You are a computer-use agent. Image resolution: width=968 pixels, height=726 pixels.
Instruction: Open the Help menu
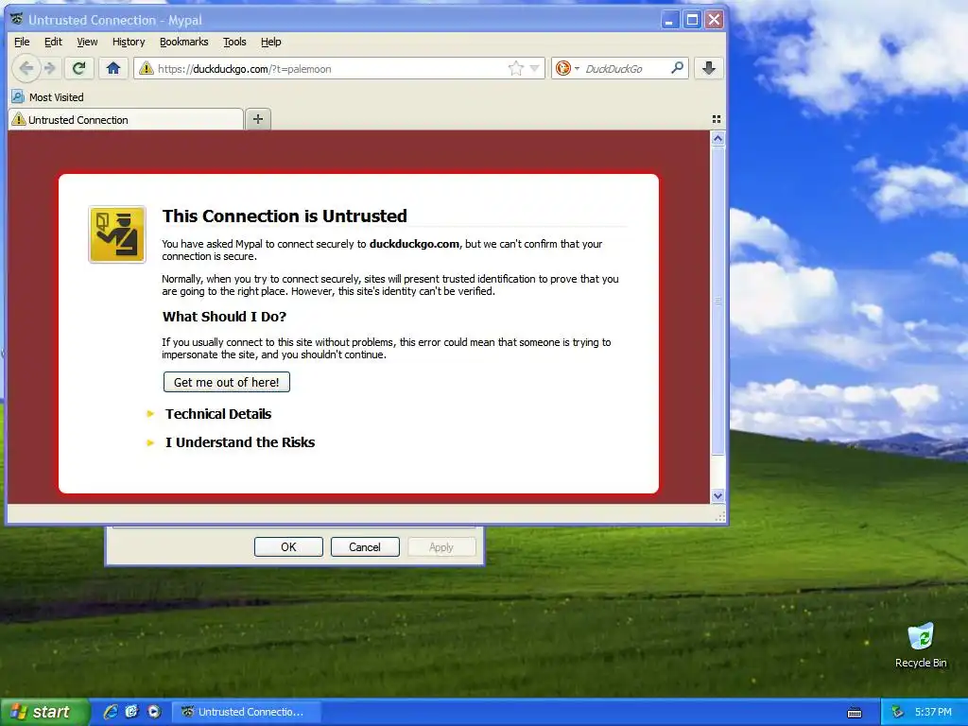click(271, 42)
